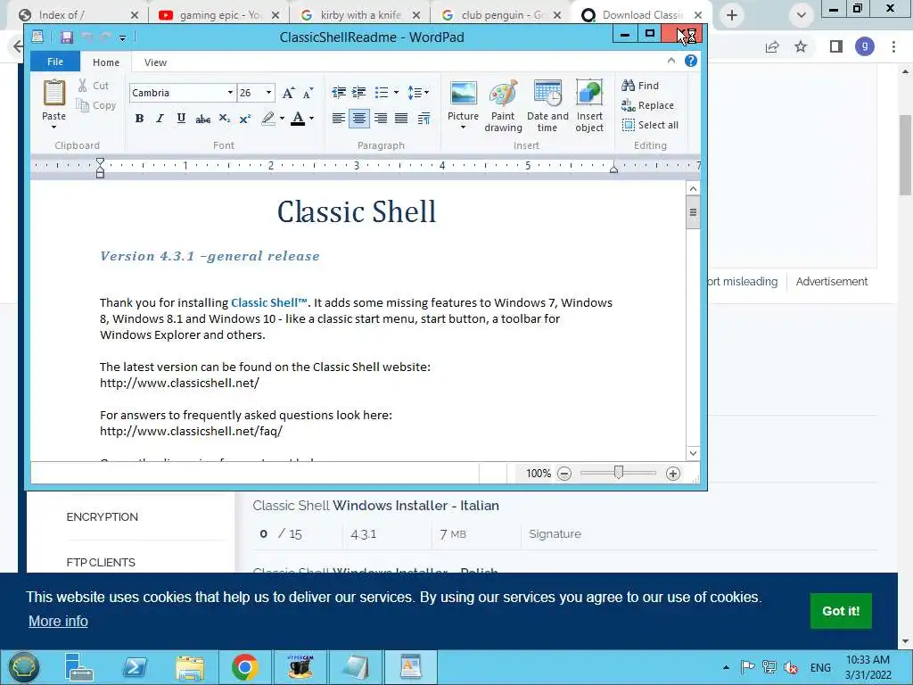This screenshot has width=913, height=685.
Task: Open the 'More info' cookie link
Action: (58, 622)
